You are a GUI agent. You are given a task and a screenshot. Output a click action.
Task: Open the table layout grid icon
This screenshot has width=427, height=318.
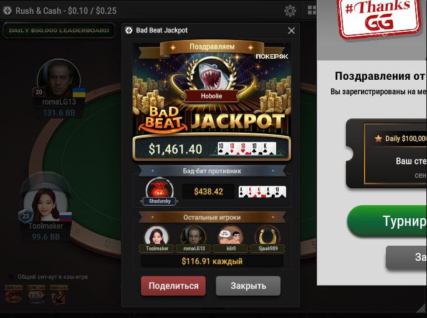[x=312, y=11]
